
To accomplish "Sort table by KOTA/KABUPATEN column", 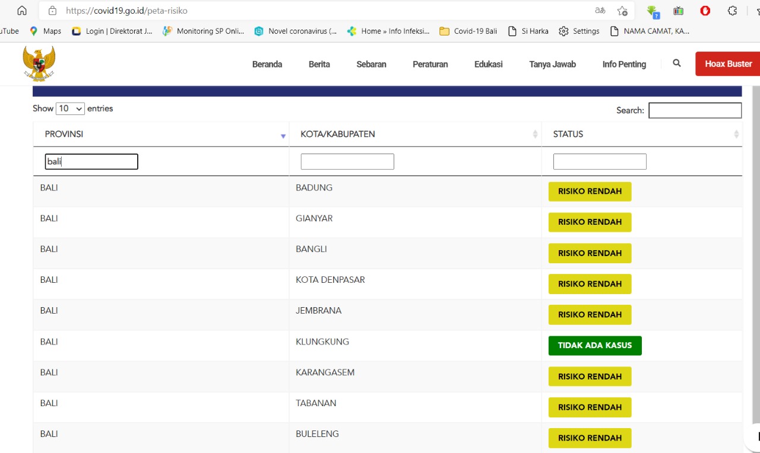I will [535, 135].
